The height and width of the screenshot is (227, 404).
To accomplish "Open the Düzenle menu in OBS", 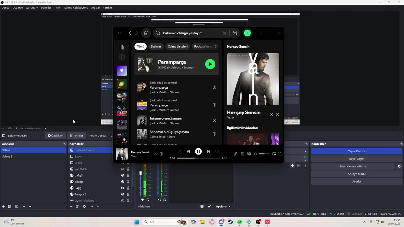I will (x=18, y=8).
